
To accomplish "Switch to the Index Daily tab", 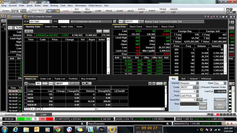I will 67,27.
